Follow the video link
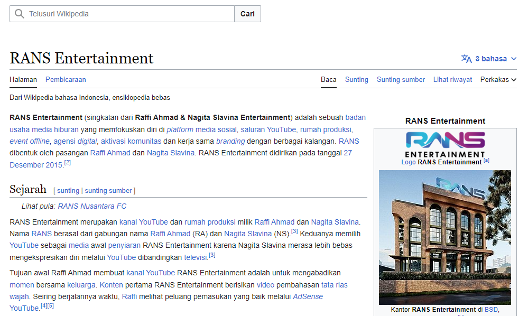 coord(265,285)
